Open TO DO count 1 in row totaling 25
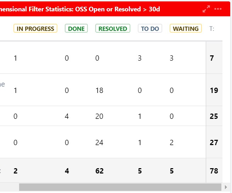 click(140, 116)
